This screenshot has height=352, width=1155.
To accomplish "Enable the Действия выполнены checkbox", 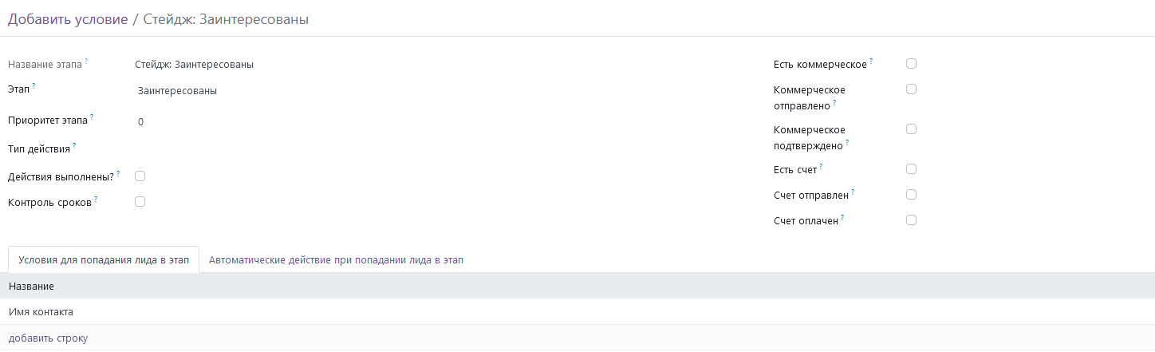I will pos(140,176).
